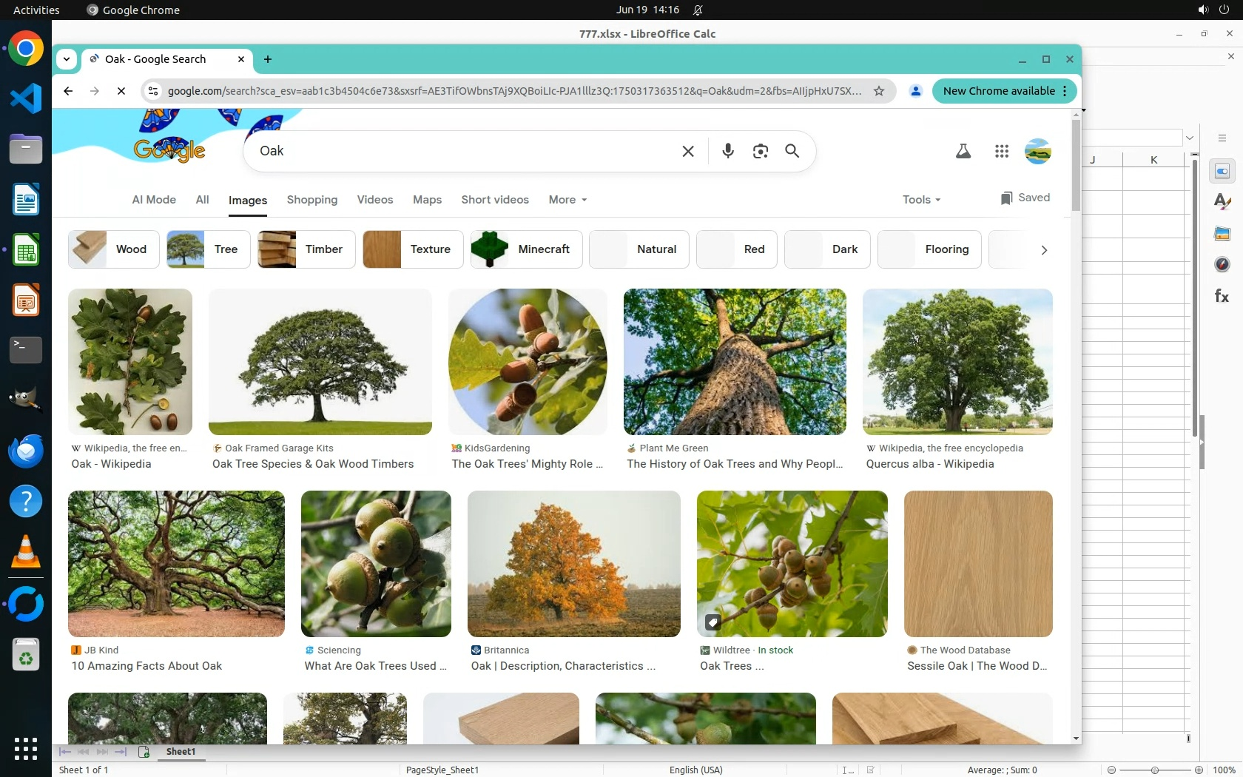Open the Sessile Oak wood thumbnail
1243x777 pixels.
[x=977, y=563]
